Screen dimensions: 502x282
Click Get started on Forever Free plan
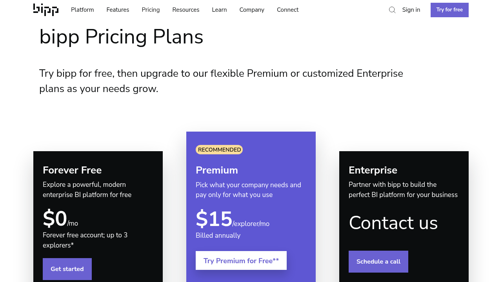point(67,269)
